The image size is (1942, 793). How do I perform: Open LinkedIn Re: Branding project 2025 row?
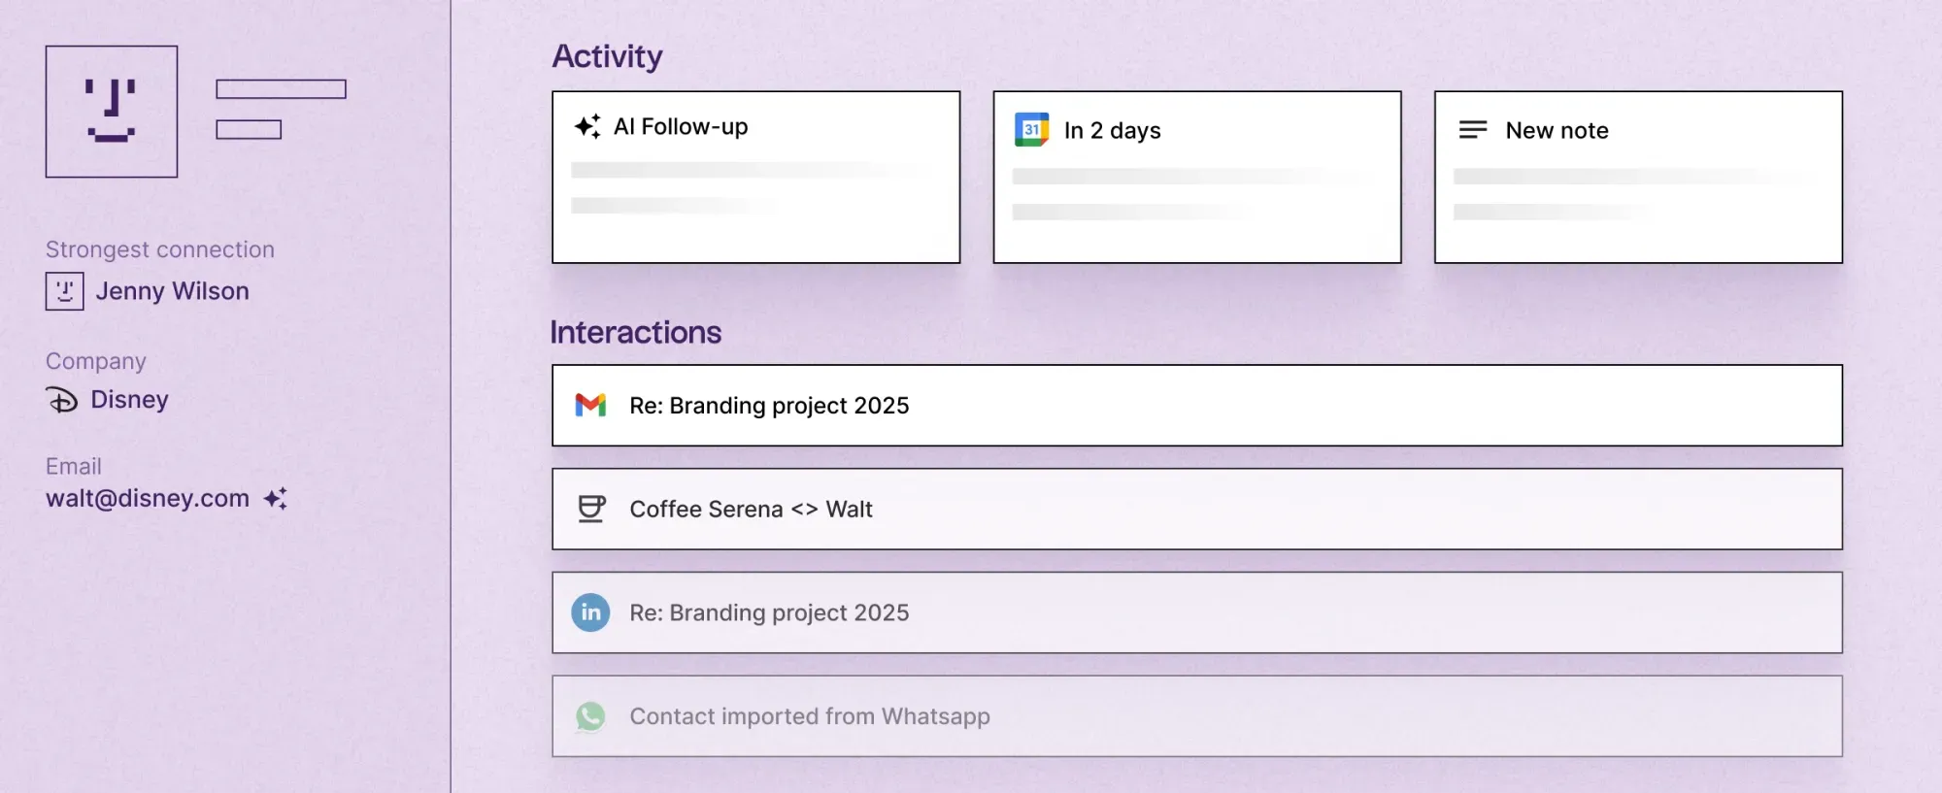(1196, 612)
